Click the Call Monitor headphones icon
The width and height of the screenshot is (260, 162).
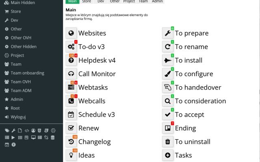click(71, 74)
